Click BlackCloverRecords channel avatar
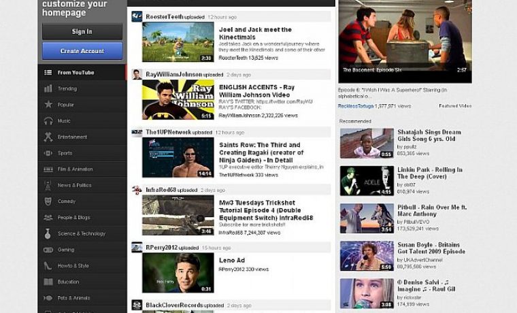517x313 pixels. pyautogui.click(x=137, y=305)
